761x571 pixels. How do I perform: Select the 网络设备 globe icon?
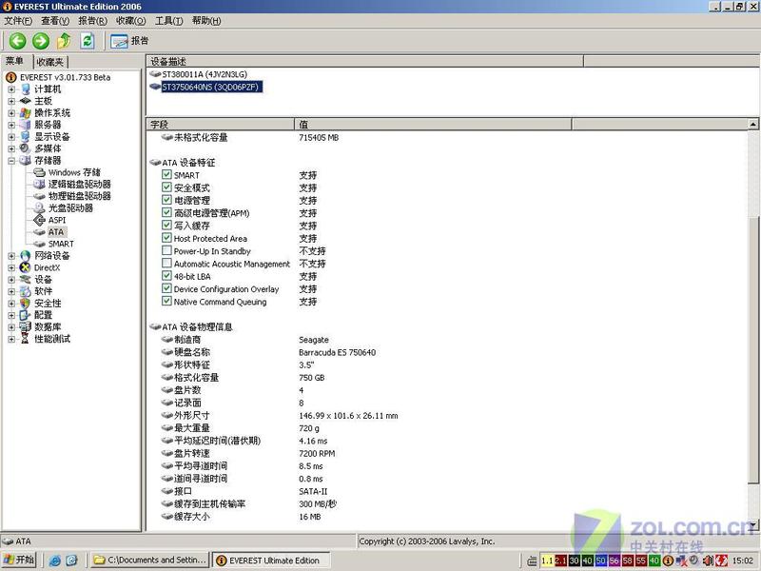click(26, 255)
